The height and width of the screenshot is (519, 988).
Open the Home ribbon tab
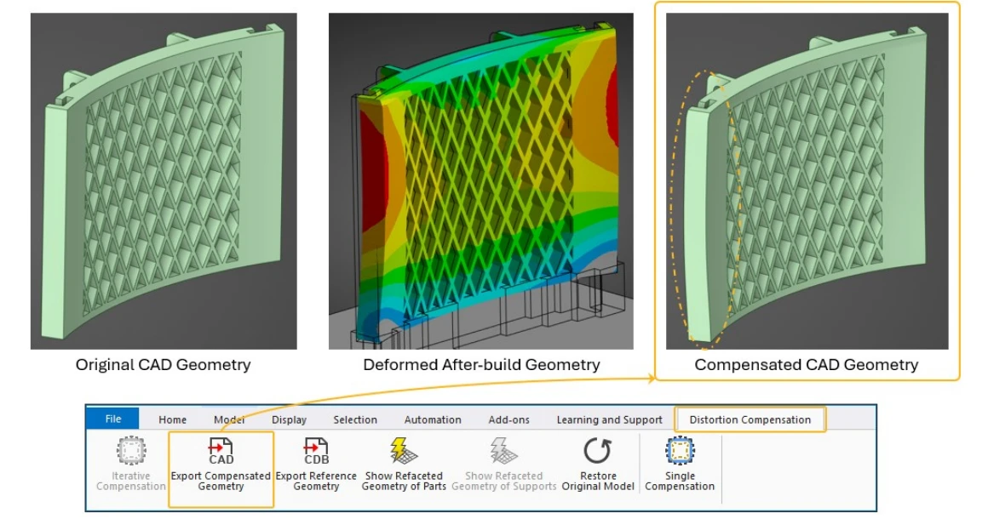pos(173,419)
